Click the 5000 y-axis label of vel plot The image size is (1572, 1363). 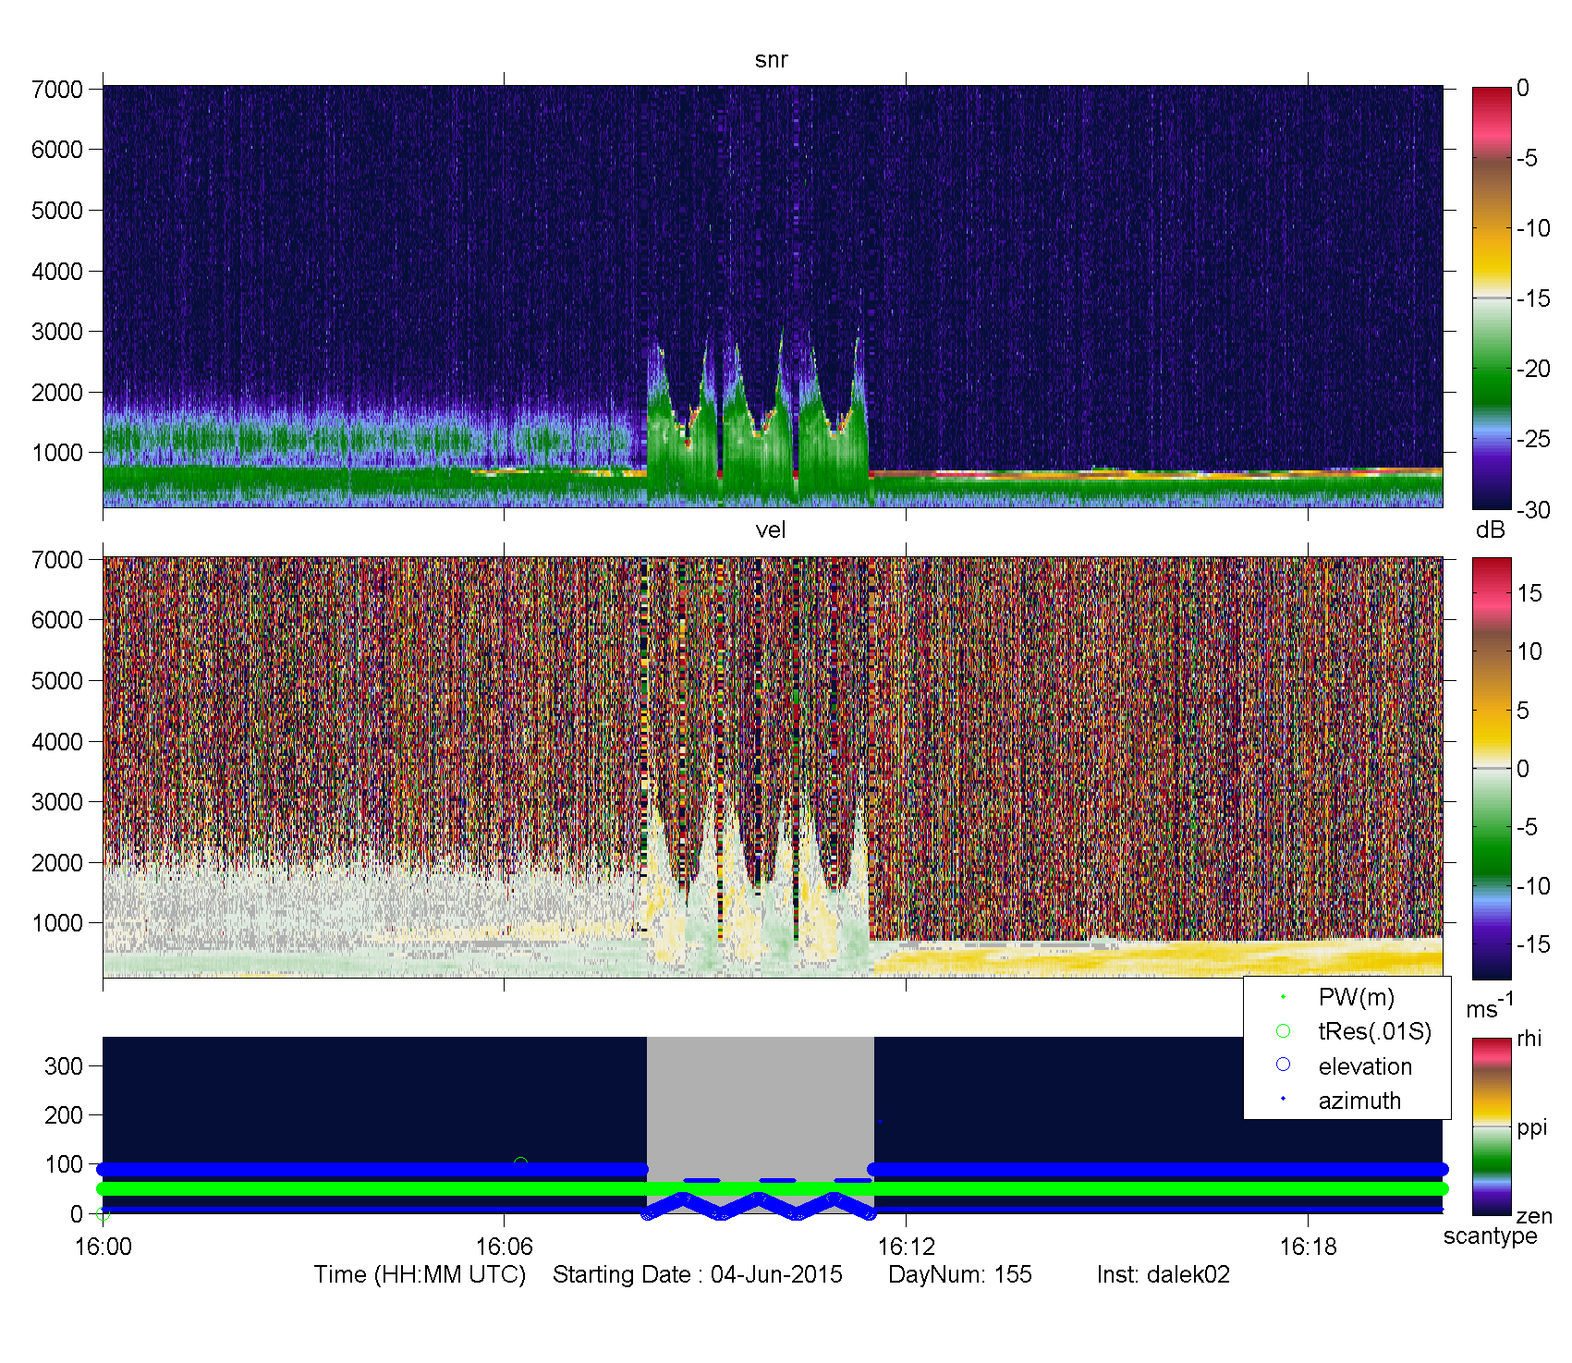tap(57, 681)
